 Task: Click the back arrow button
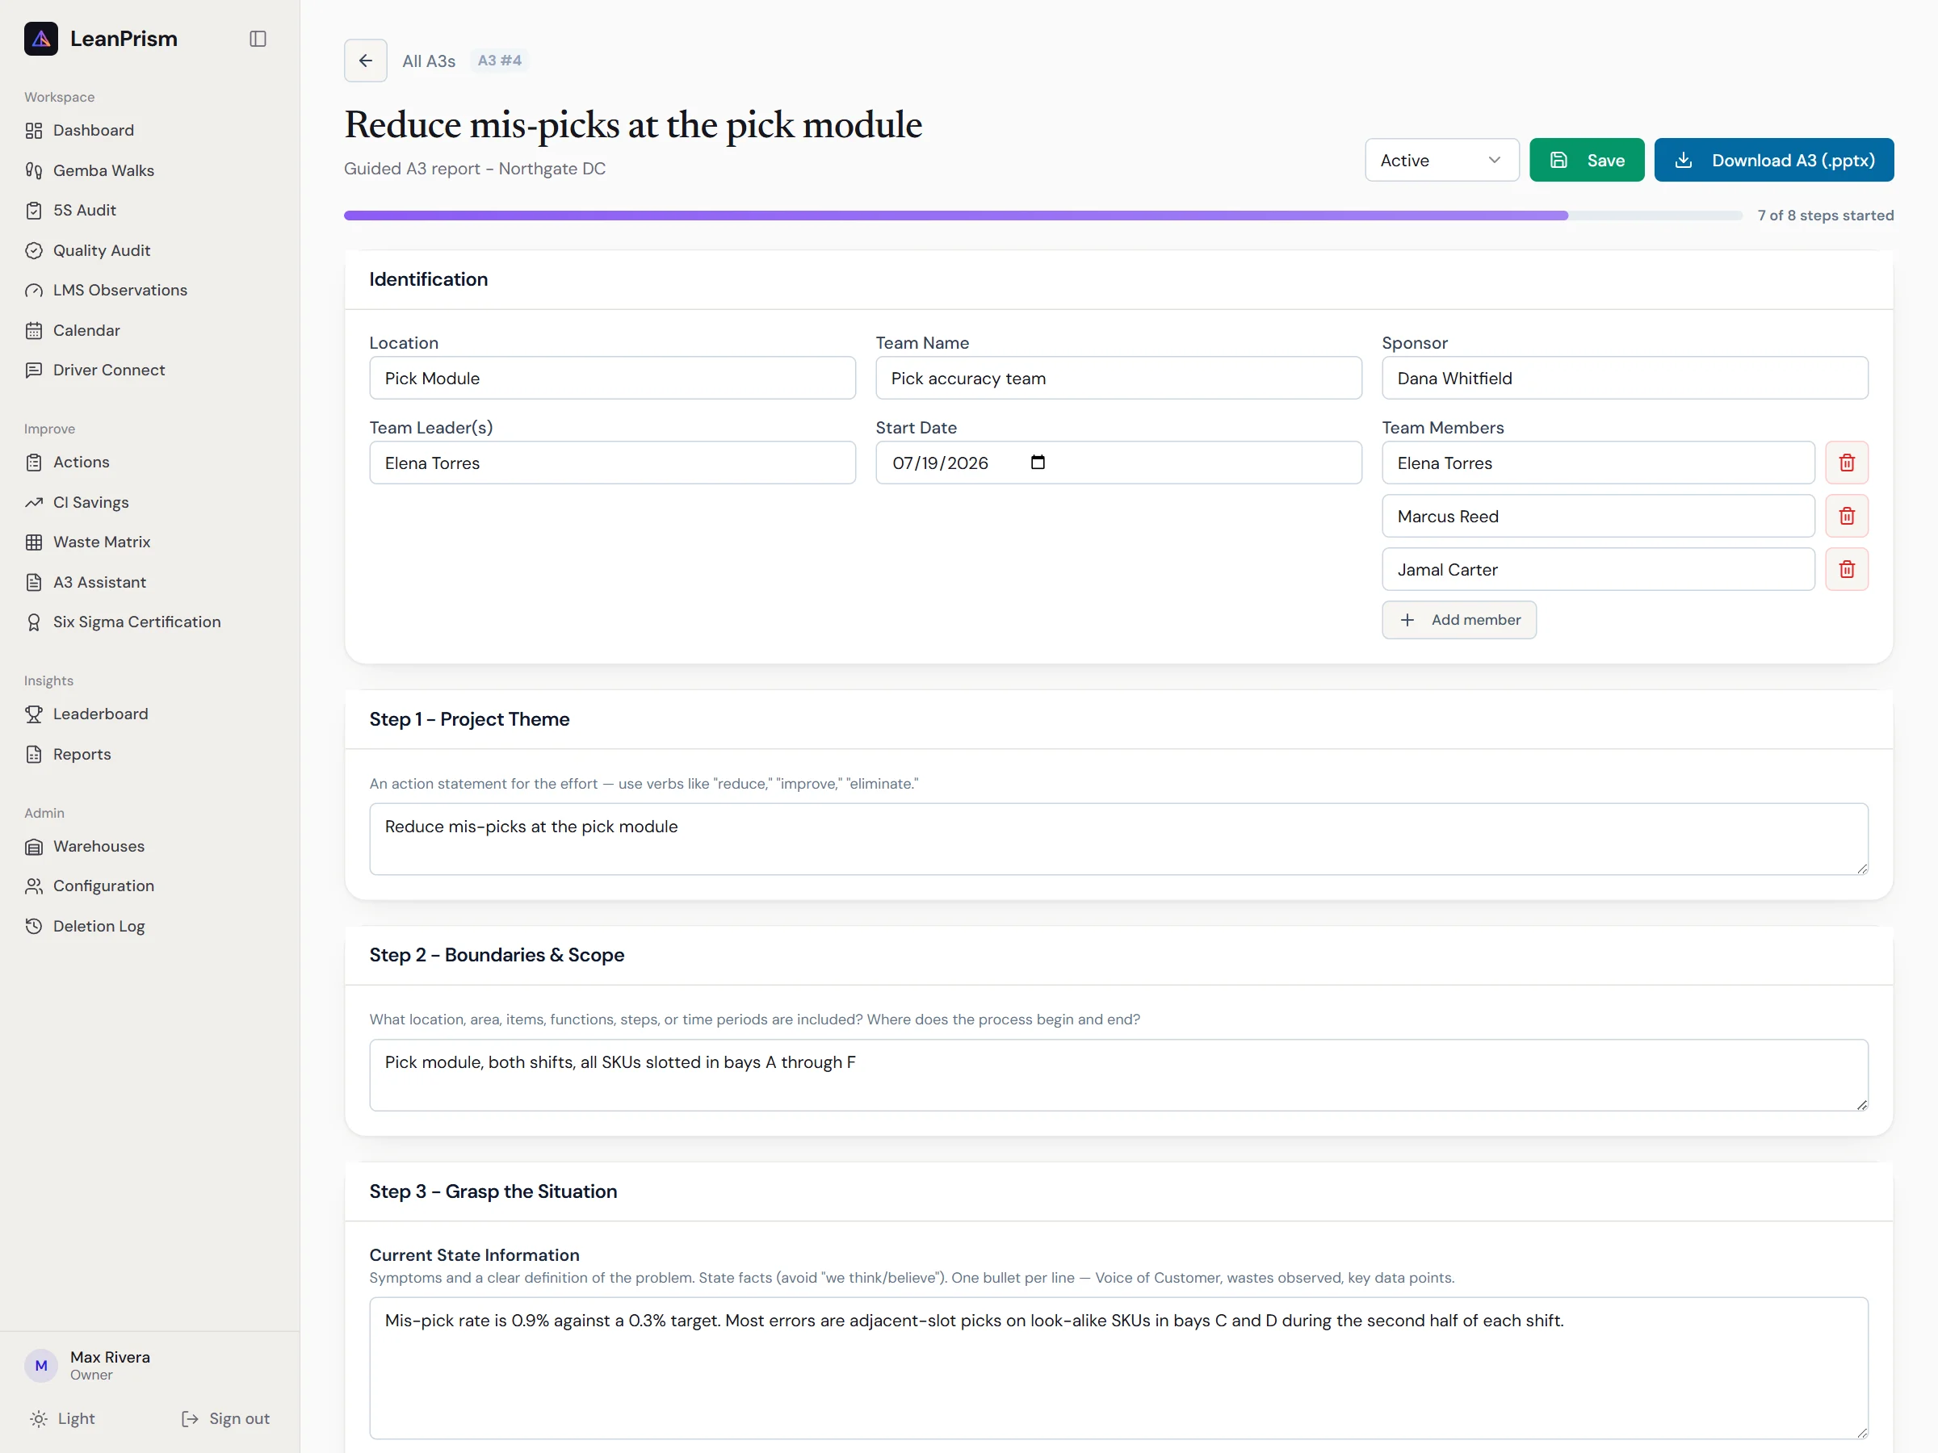tap(365, 61)
